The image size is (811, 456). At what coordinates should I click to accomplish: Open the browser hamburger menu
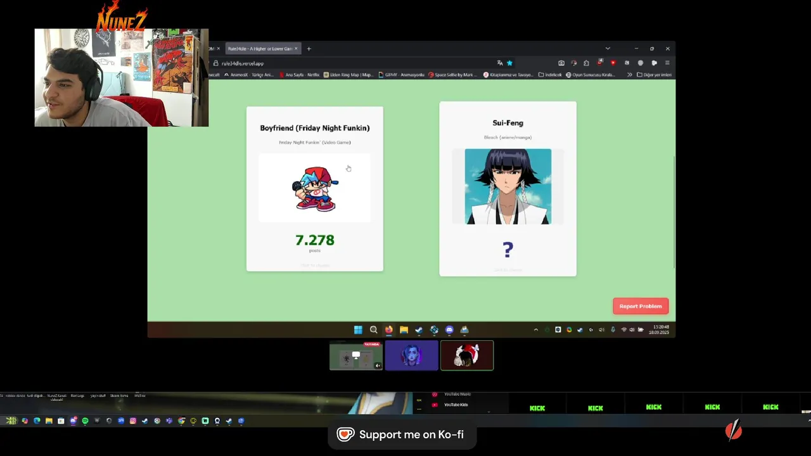click(x=667, y=63)
